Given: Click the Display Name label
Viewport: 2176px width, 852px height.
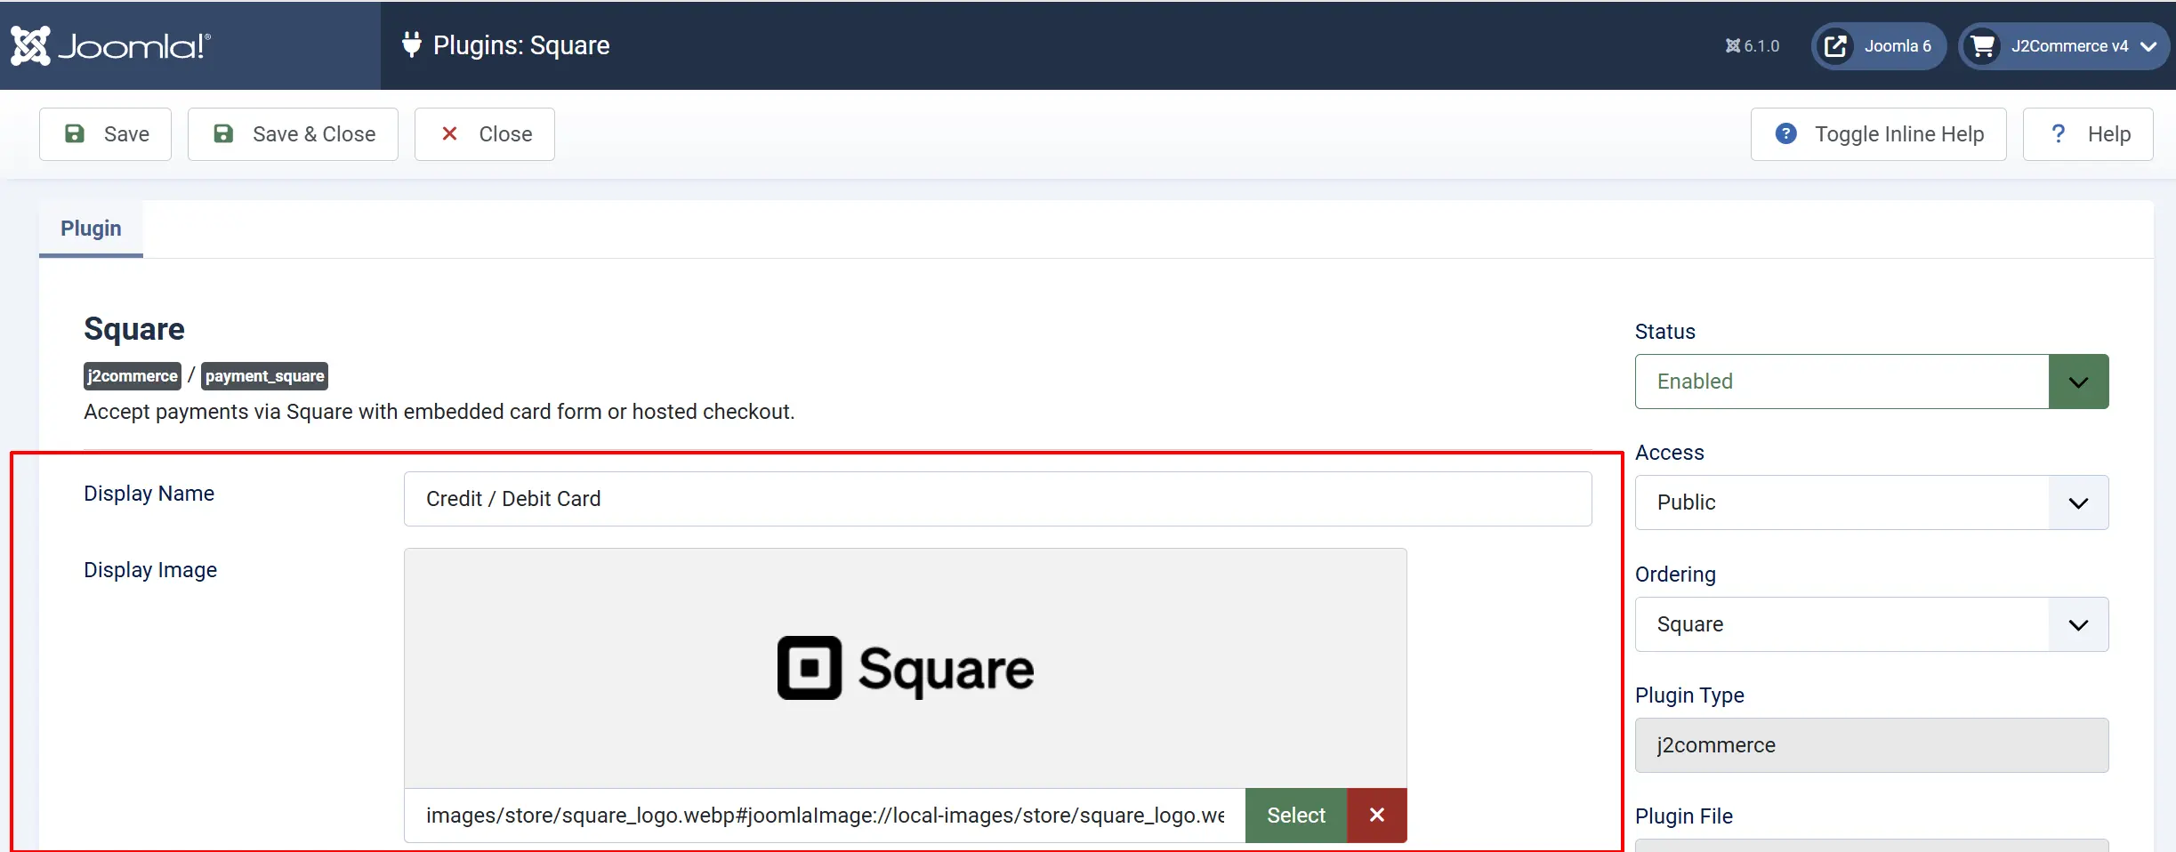Looking at the screenshot, I should pyautogui.click(x=149, y=494).
